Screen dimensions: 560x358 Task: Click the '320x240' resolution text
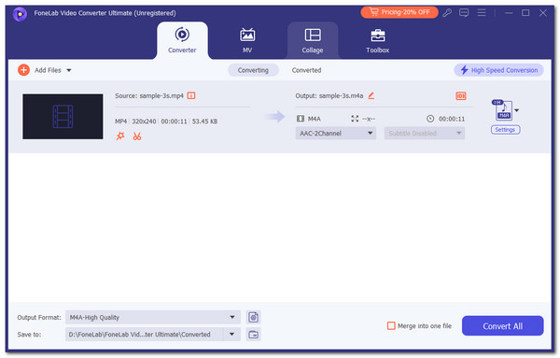point(144,122)
